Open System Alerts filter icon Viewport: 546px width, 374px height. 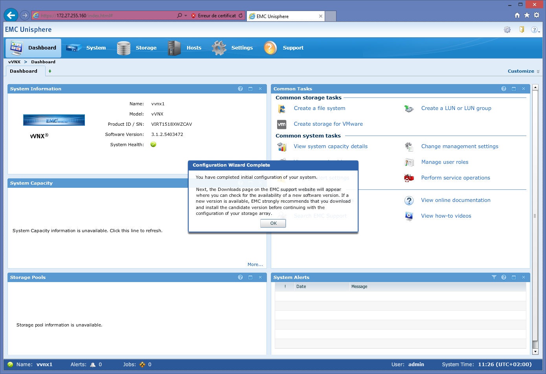494,277
